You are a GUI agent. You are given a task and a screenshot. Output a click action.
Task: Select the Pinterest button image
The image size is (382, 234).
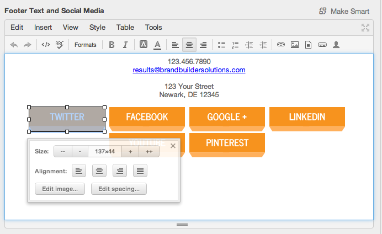[x=227, y=145]
